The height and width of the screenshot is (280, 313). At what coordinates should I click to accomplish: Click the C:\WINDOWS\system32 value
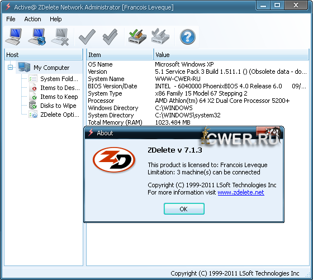click(188, 115)
